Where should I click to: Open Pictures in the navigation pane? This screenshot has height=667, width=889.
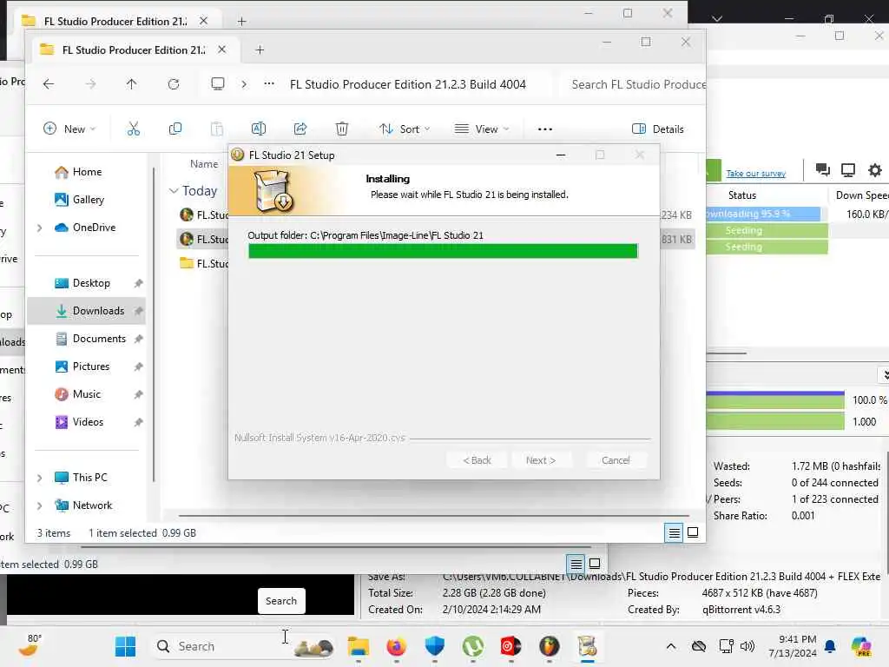[x=82, y=367]
